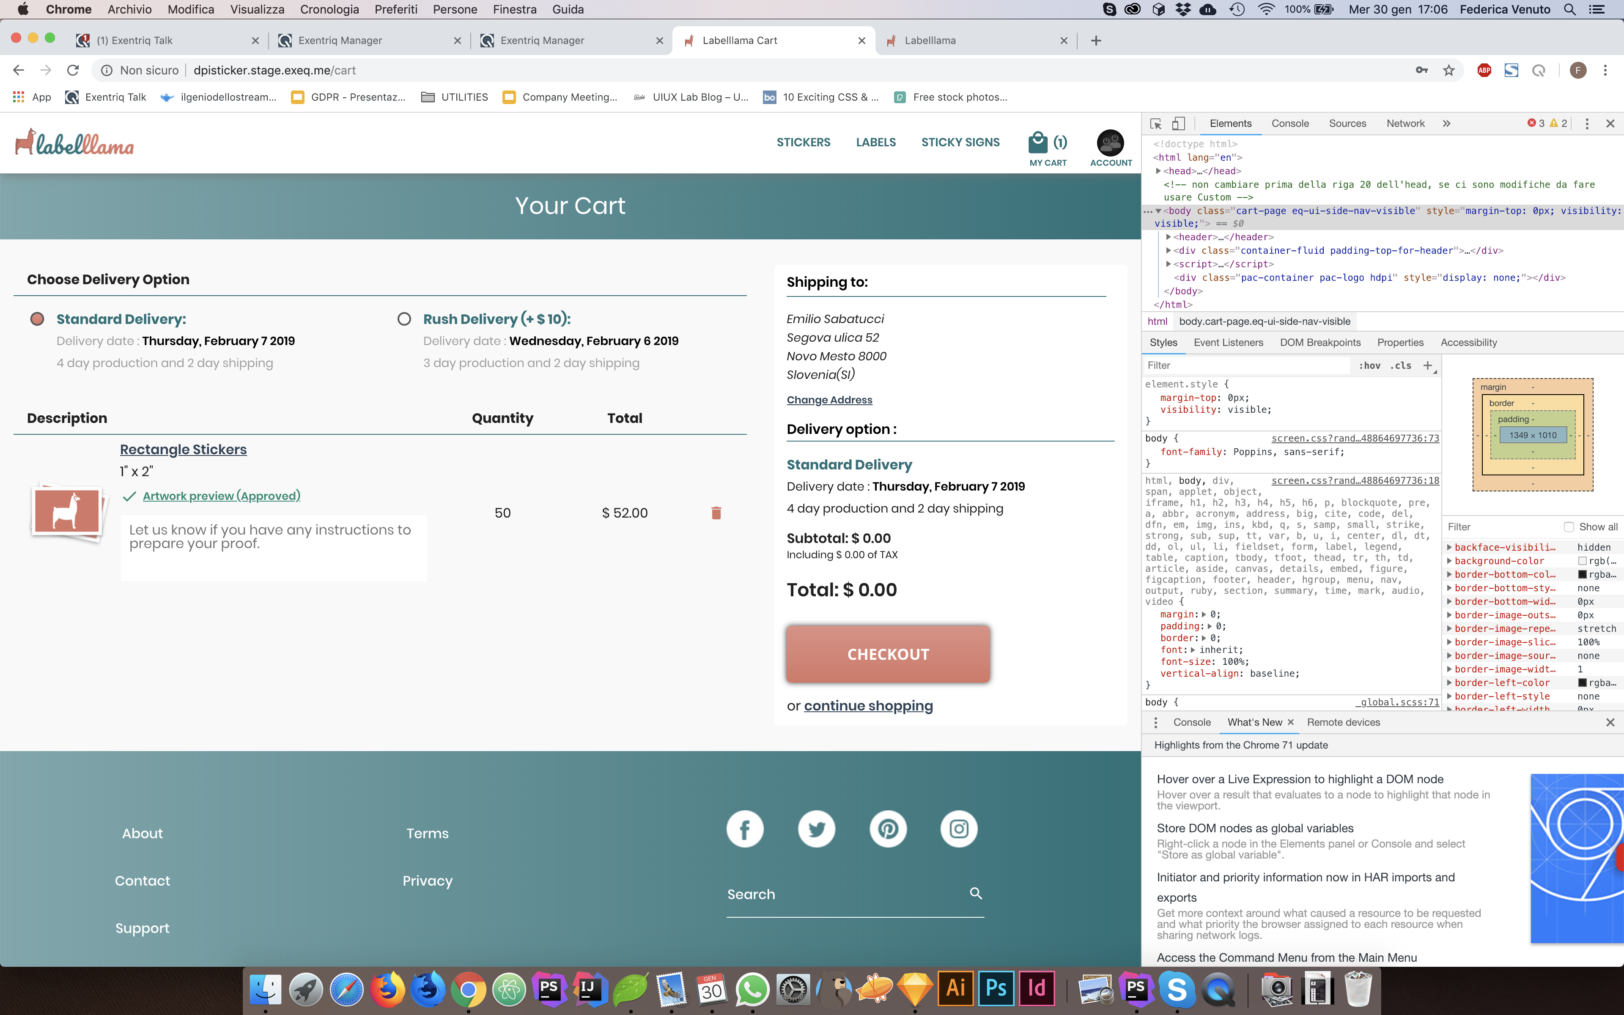The width and height of the screenshot is (1624, 1015).
Task: Click the footer search magnifier icon
Action: [976, 894]
